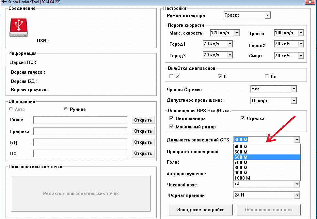Choose 400 M from the distance list

click(241, 147)
